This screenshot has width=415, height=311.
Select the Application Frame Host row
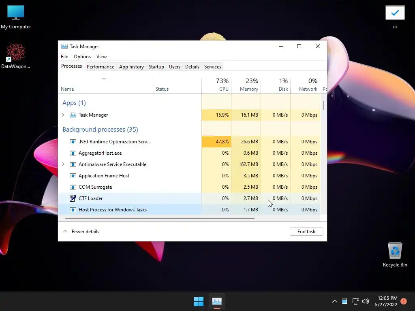click(x=189, y=176)
